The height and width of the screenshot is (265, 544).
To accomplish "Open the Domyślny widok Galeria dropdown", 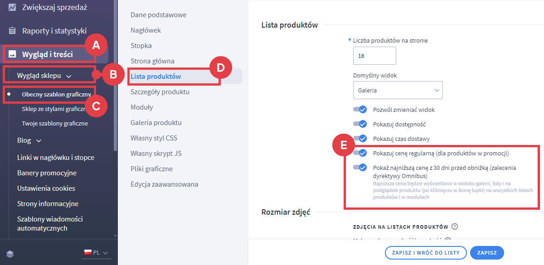I will [398, 90].
